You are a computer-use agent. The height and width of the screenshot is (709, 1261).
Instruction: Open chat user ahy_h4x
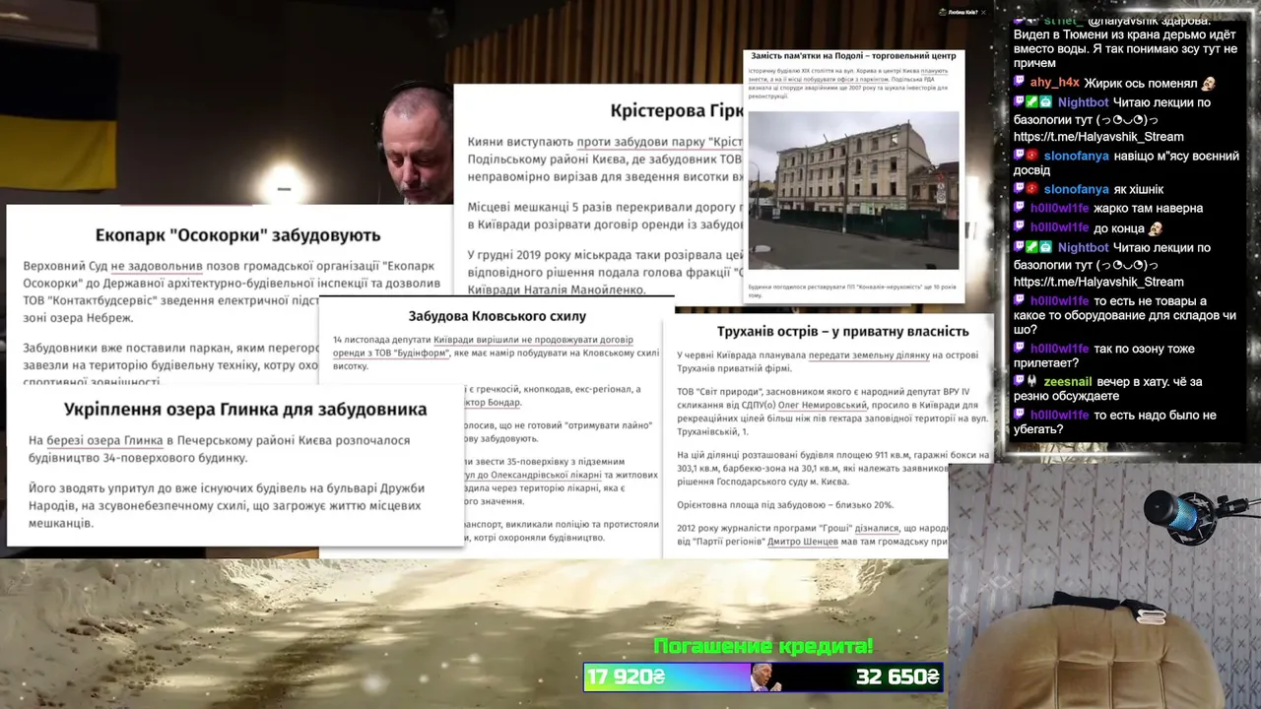click(1055, 83)
